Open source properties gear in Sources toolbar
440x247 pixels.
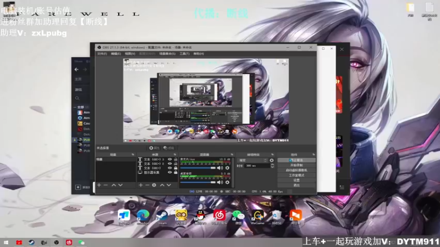point(154,185)
